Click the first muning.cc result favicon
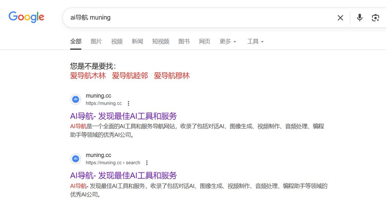 click(x=76, y=100)
